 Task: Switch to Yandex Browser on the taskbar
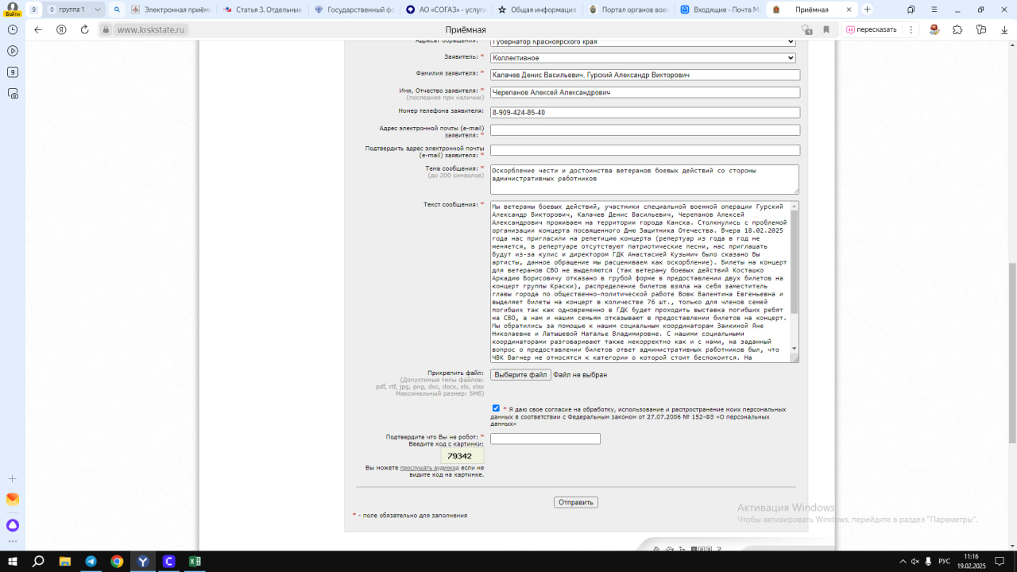143,561
